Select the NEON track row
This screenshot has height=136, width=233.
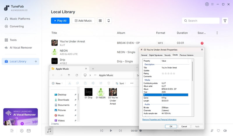tap(94, 52)
